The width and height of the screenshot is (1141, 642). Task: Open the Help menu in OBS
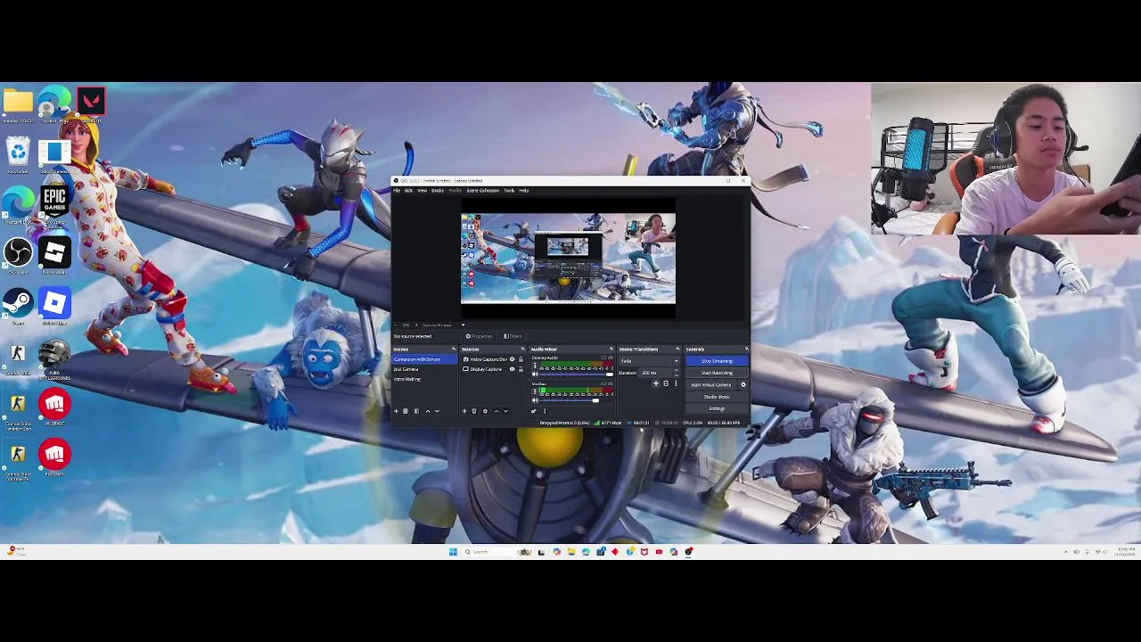pos(523,191)
